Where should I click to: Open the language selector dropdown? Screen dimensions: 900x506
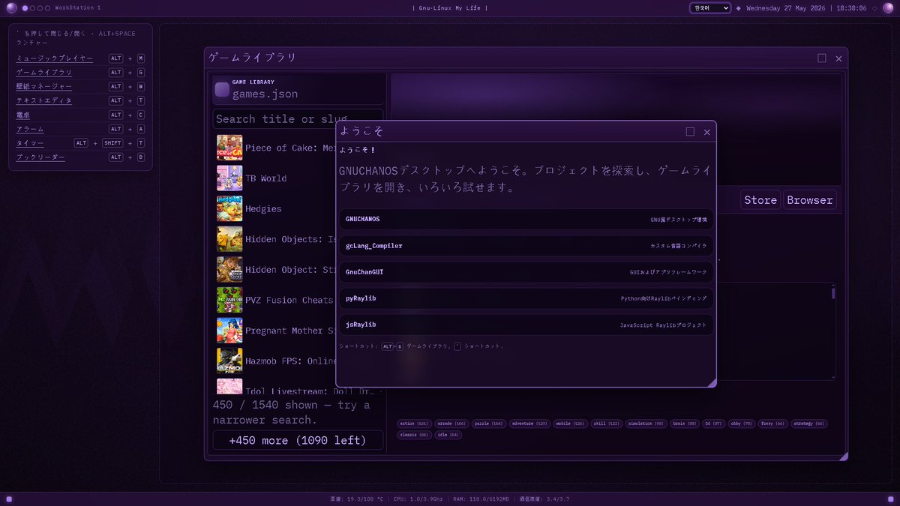pos(709,7)
